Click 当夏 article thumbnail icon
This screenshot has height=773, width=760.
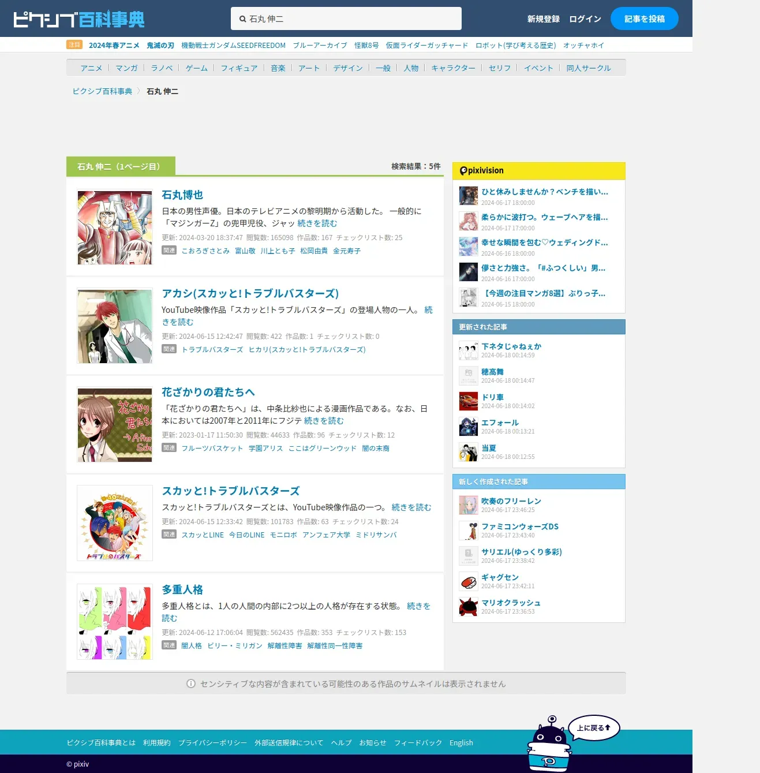click(468, 452)
